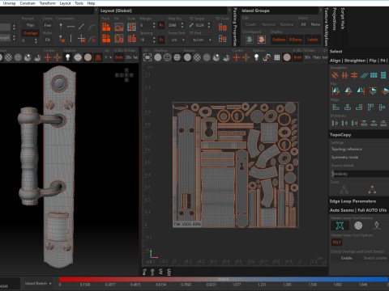Screen dimensions: 389x291
Task: Click the first Overlapped island groups icon
Action: (x=250, y=40)
